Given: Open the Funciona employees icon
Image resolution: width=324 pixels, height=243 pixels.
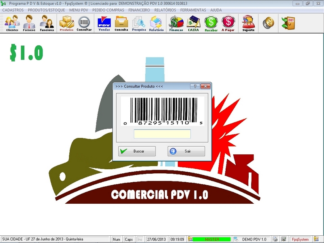Looking at the screenshot, I should pyautogui.click(x=47, y=23).
